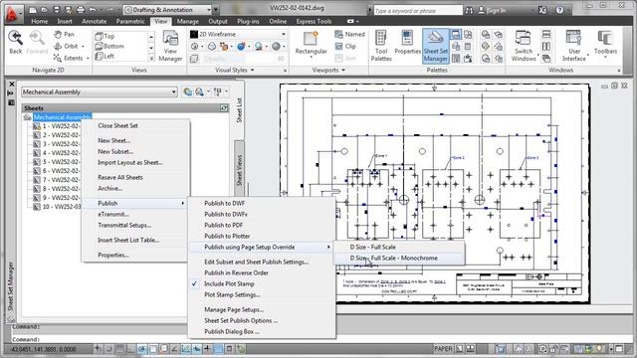
Task: Switch to the Annotate ribbon tab
Action: click(x=95, y=21)
